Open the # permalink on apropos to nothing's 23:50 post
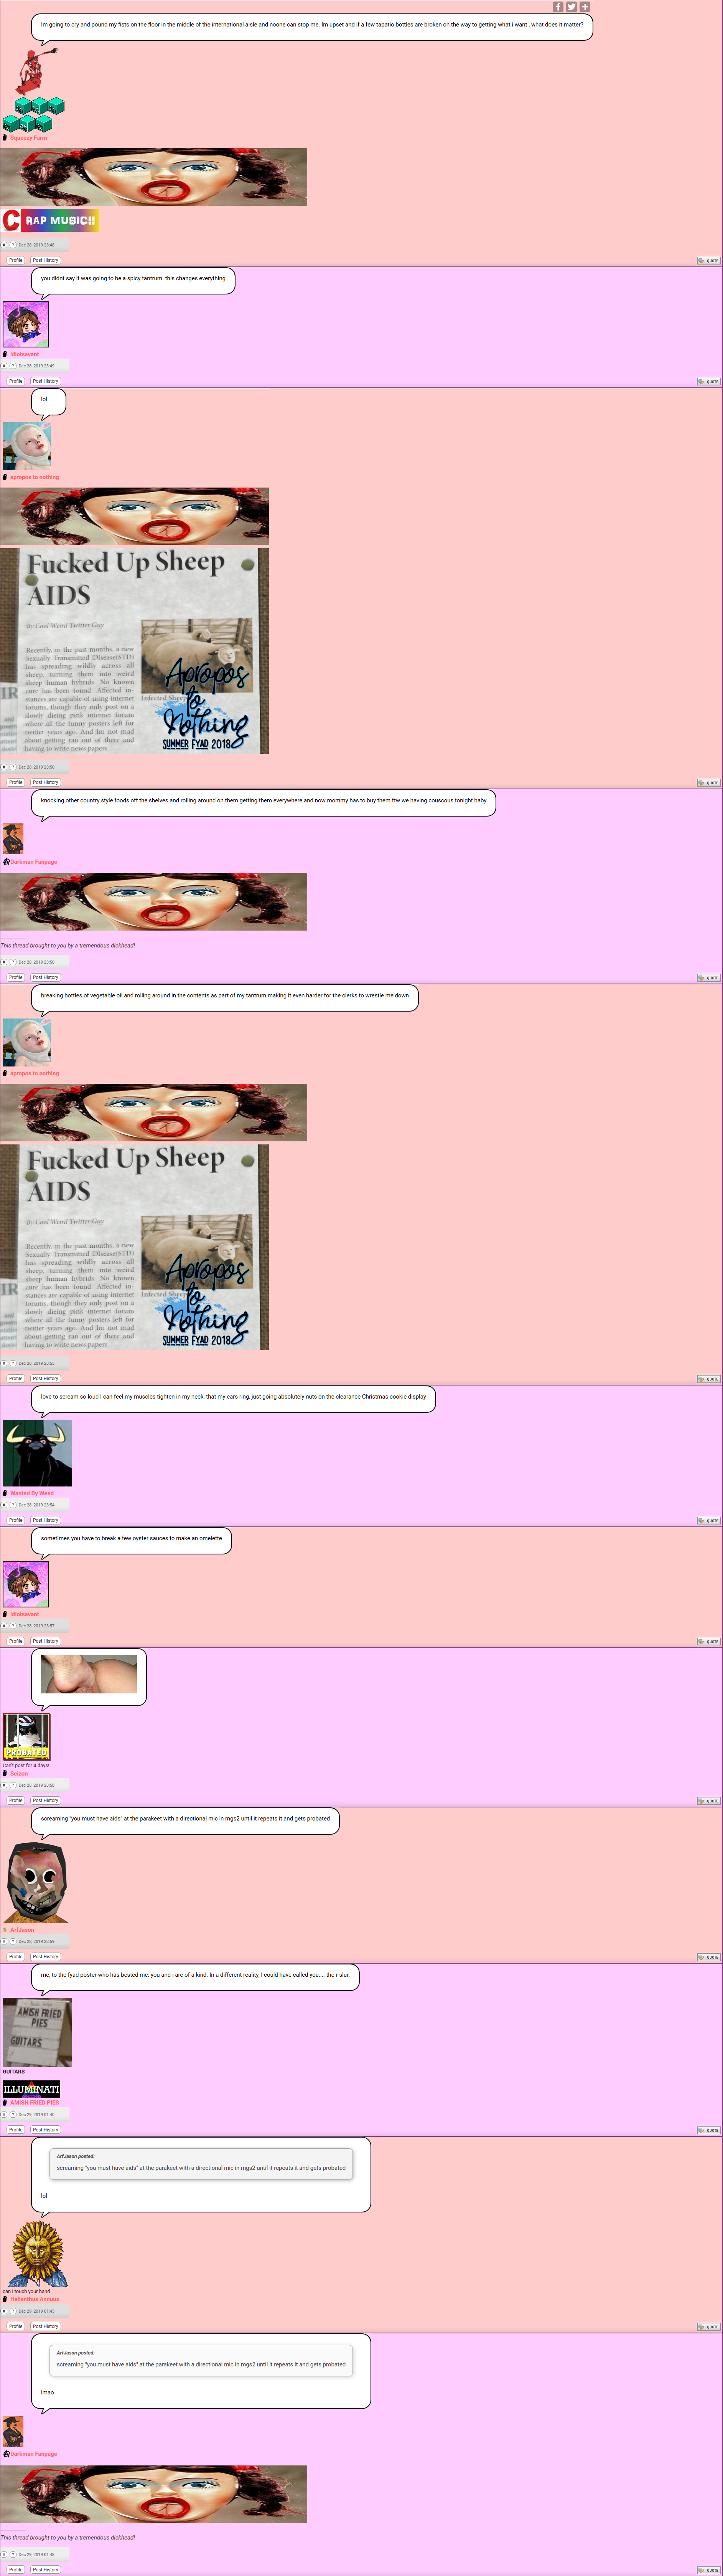This screenshot has width=723, height=2576. click(x=4, y=767)
